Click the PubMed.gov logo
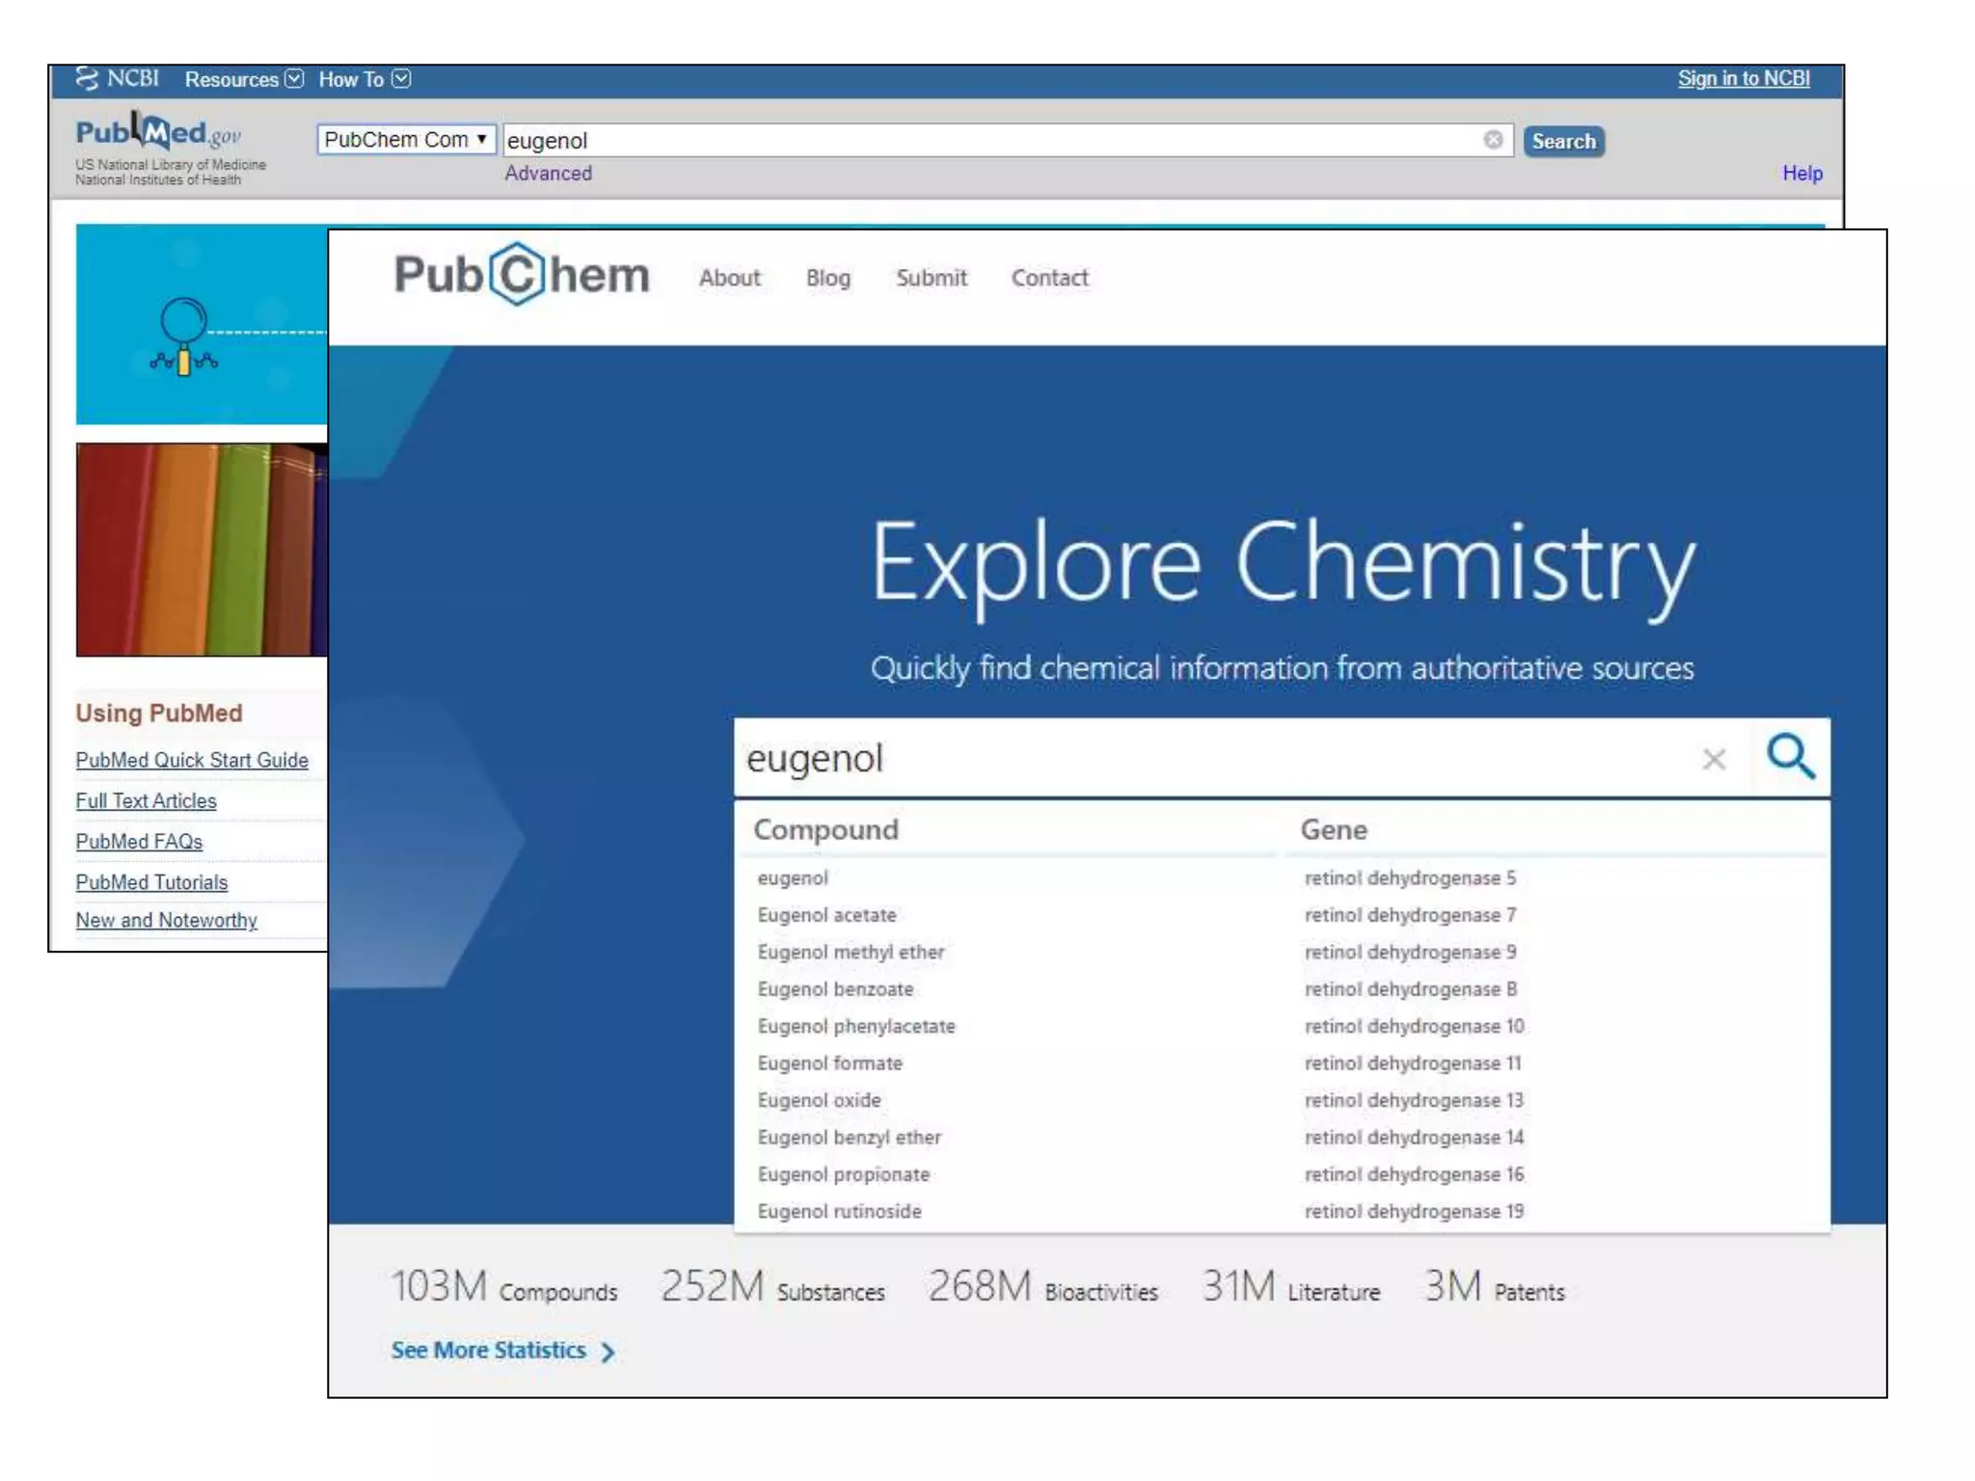Viewport: 1975px width, 1481px height. coord(159,134)
